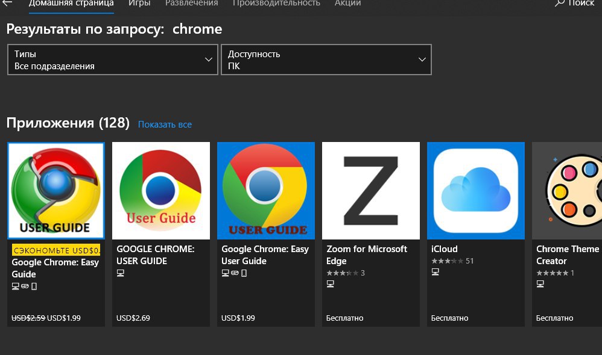Click PC device icon under Zoom for Edge
This screenshot has height=355, width=602.
(x=330, y=284)
